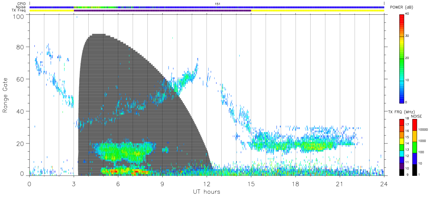This screenshot has height=199, width=432.
Task: Click the 40 label on Range Gate axis
Action: tap(20, 111)
